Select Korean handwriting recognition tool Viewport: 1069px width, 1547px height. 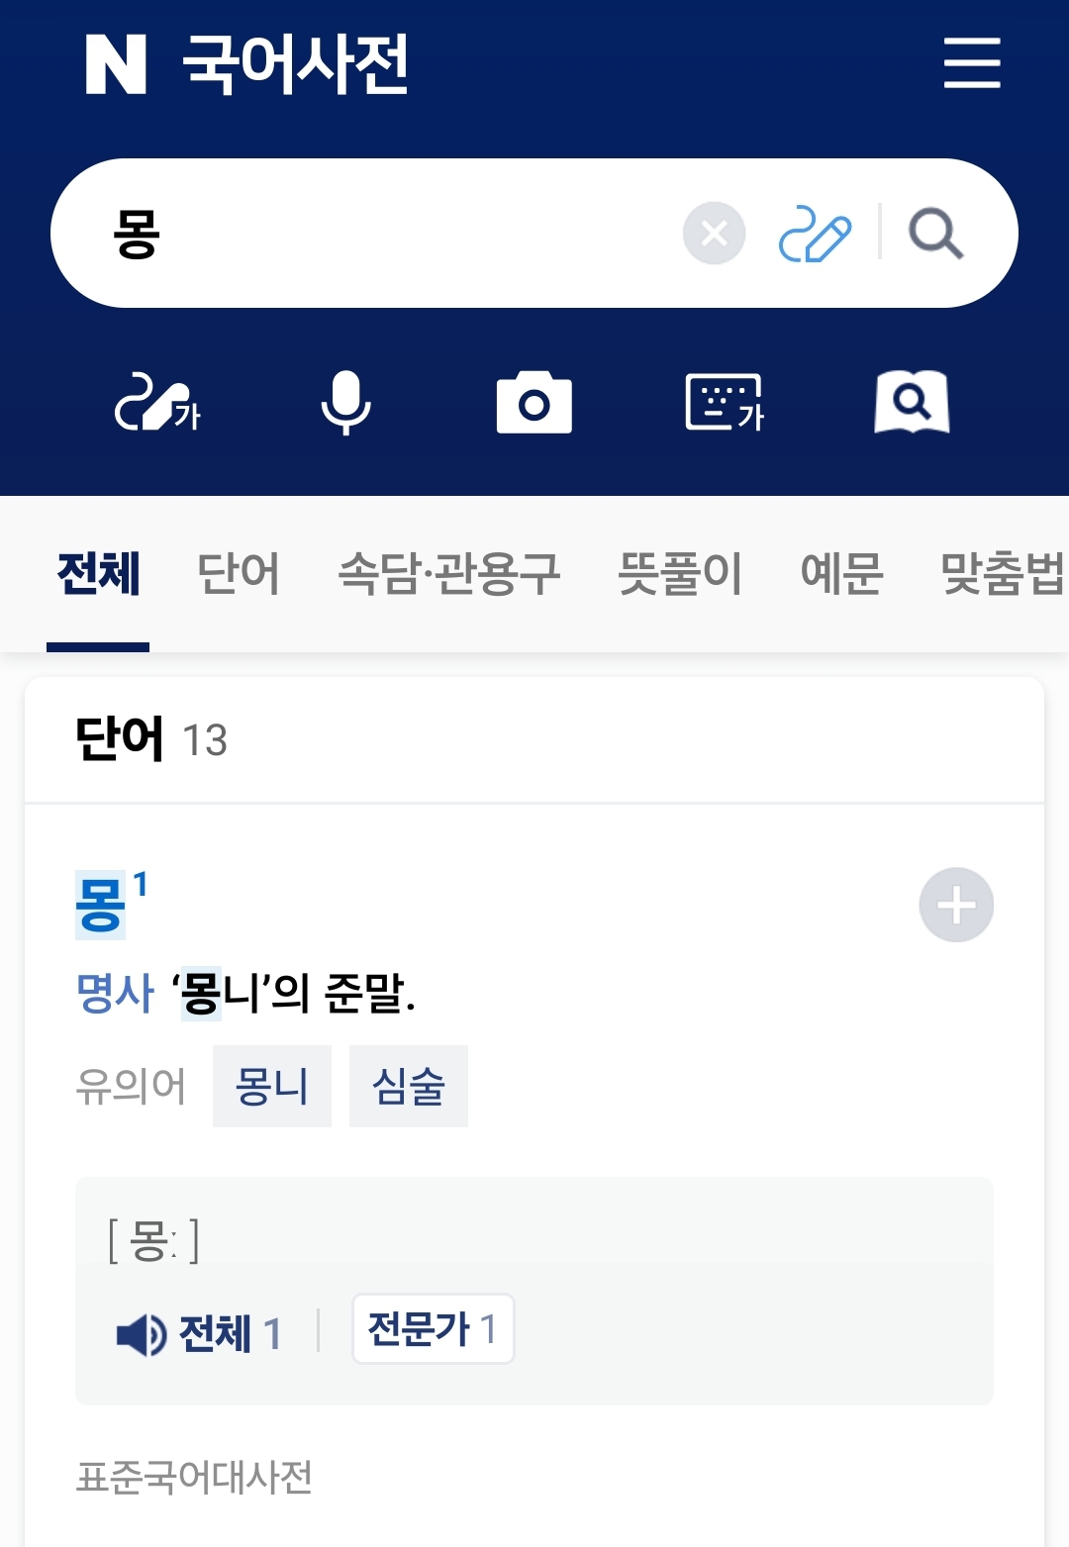[157, 403]
